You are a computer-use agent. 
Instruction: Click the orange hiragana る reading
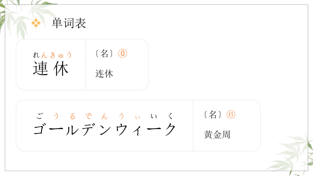point(72,116)
